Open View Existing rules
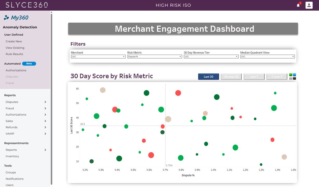The image size is (319, 187). click(x=15, y=48)
